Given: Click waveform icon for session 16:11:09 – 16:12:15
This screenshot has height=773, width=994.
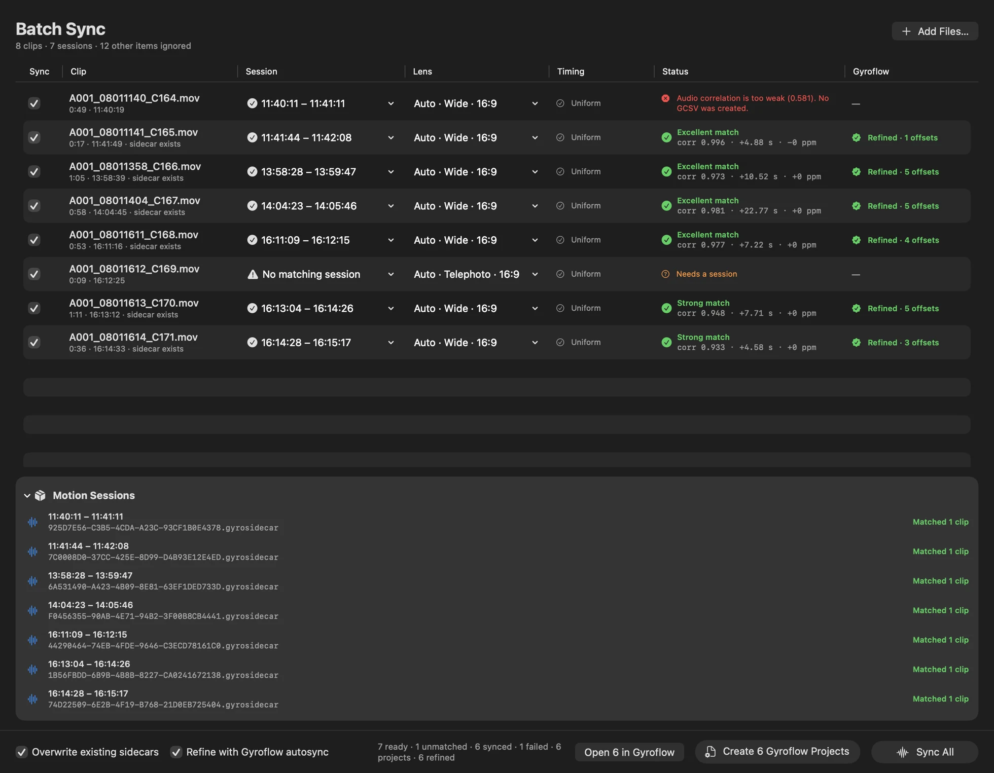Looking at the screenshot, I should point(33,640).
